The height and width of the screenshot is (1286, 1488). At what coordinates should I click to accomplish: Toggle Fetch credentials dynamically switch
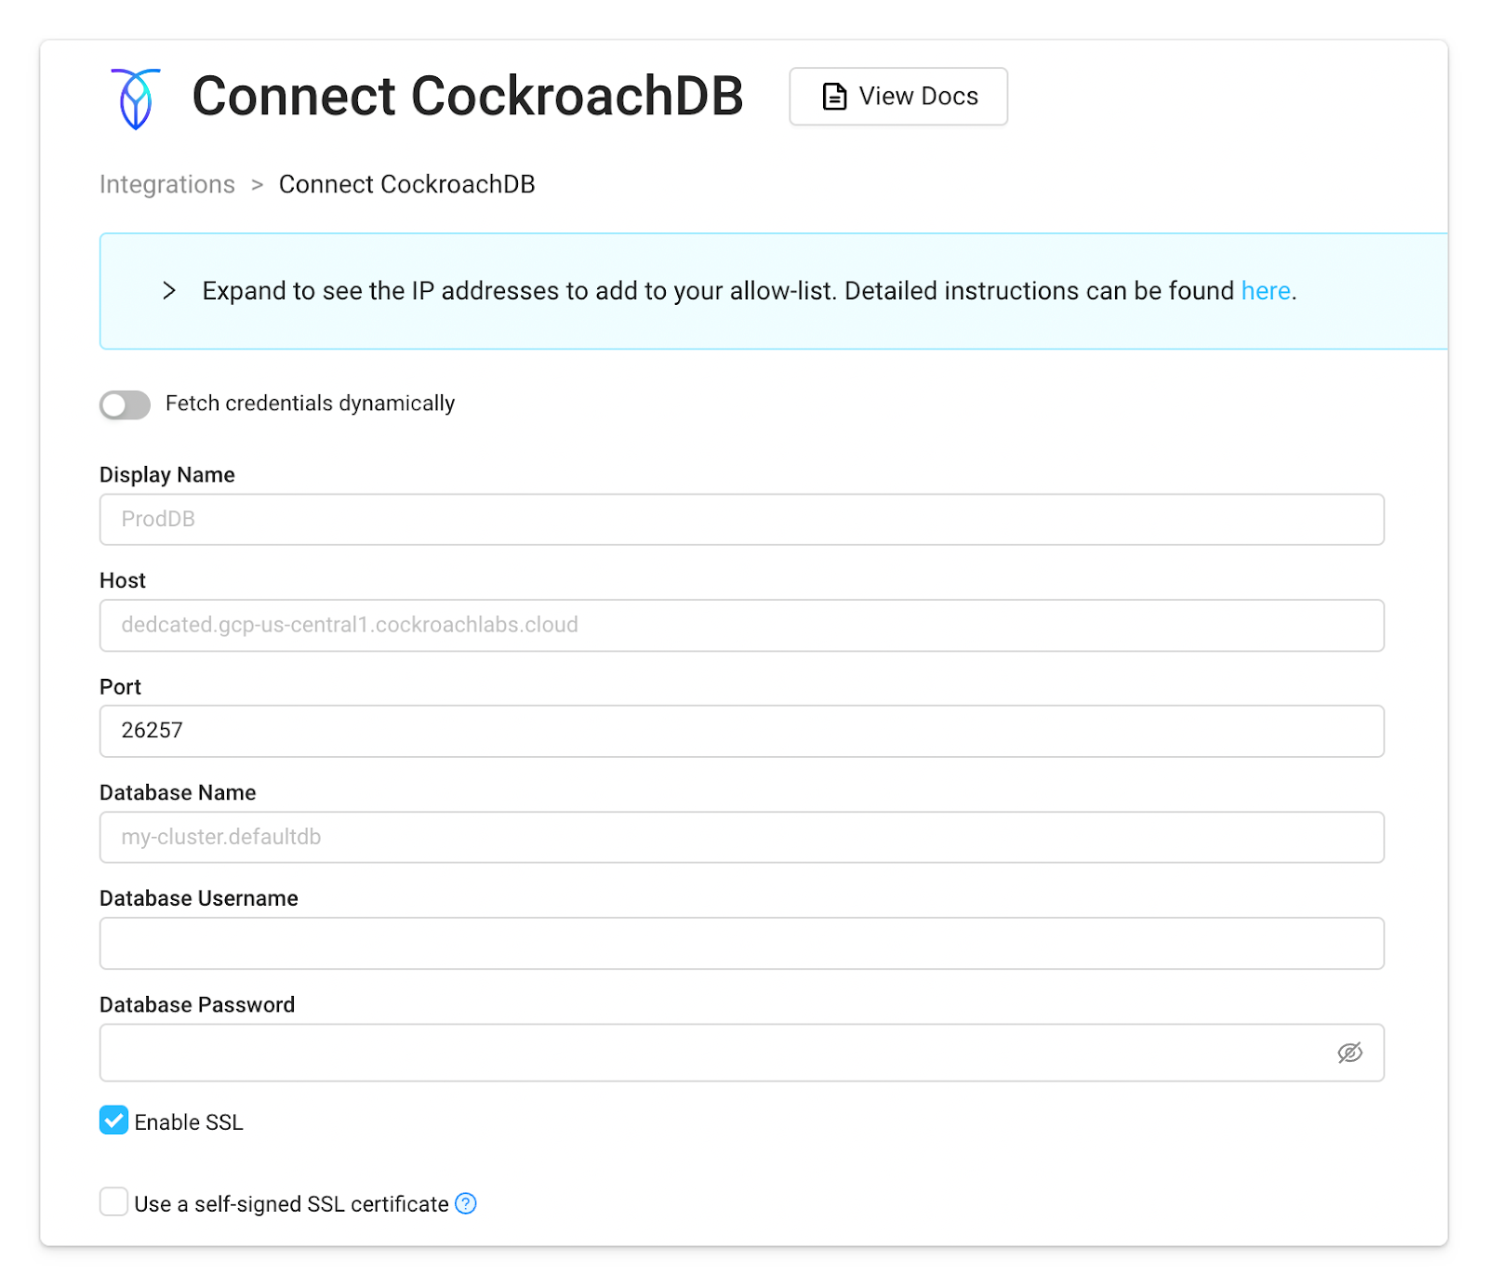[x=124, y=404]
